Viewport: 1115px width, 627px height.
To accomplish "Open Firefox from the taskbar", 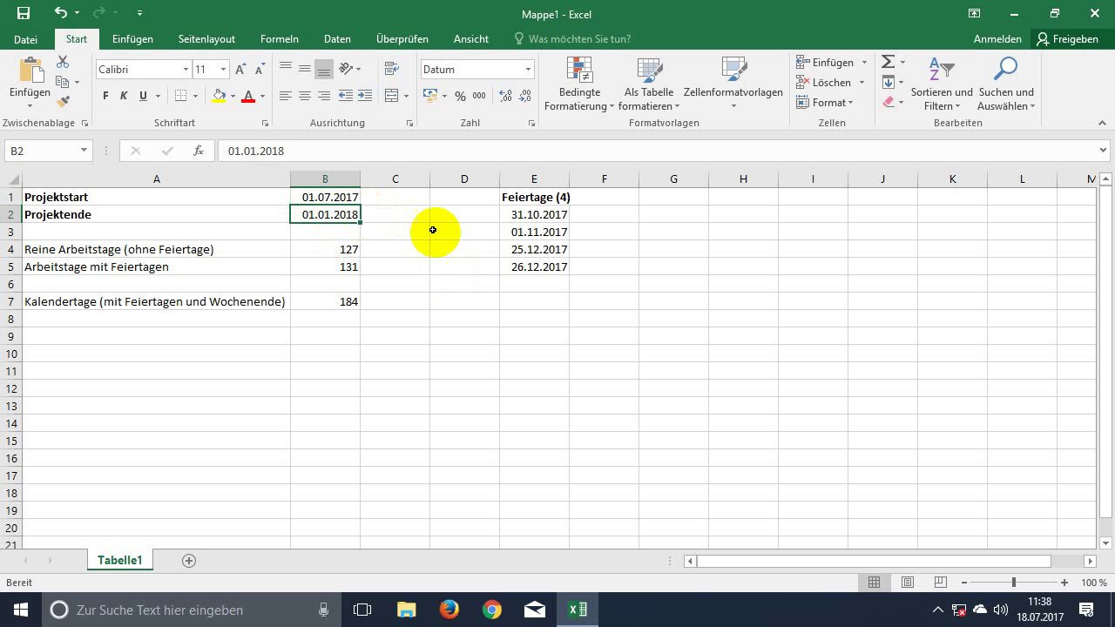I will 449,610.
